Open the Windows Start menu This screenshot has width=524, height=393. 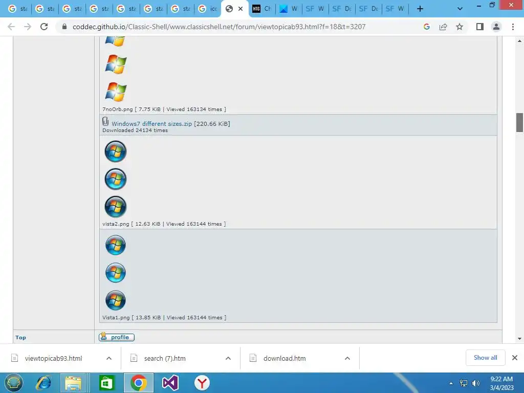tap(14, 383)
